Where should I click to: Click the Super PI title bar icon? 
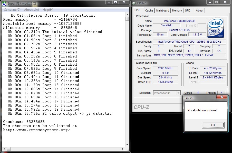coord(4,3)
